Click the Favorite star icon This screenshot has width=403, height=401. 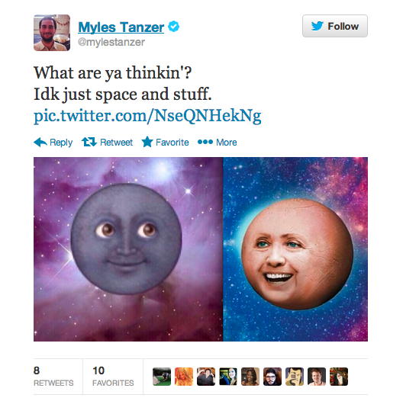click(x=147, y=142)
